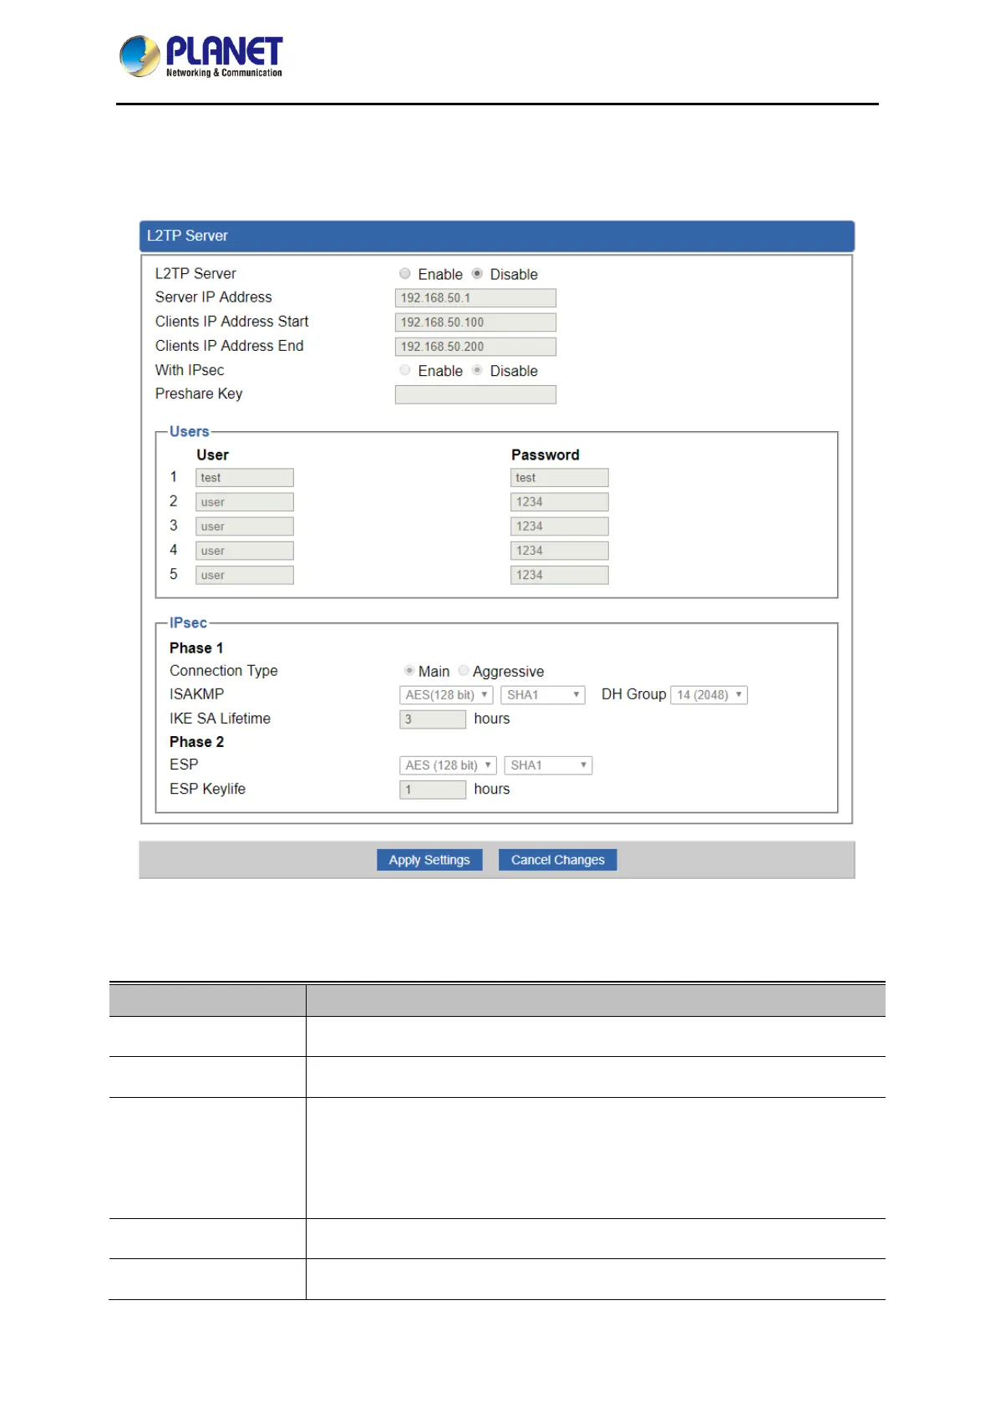This screenshot has height=1407, width=995.
Task: Click the IKE SA Lifetime hours field
Action: [x=433, y=719]
